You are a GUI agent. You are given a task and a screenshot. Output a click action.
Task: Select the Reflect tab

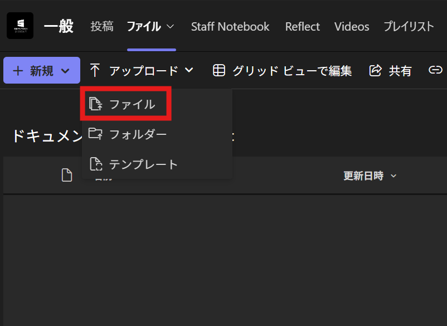(x=302, y=26)
